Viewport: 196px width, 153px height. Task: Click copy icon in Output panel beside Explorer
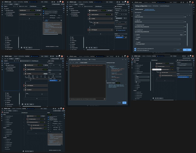click(61, 20)
